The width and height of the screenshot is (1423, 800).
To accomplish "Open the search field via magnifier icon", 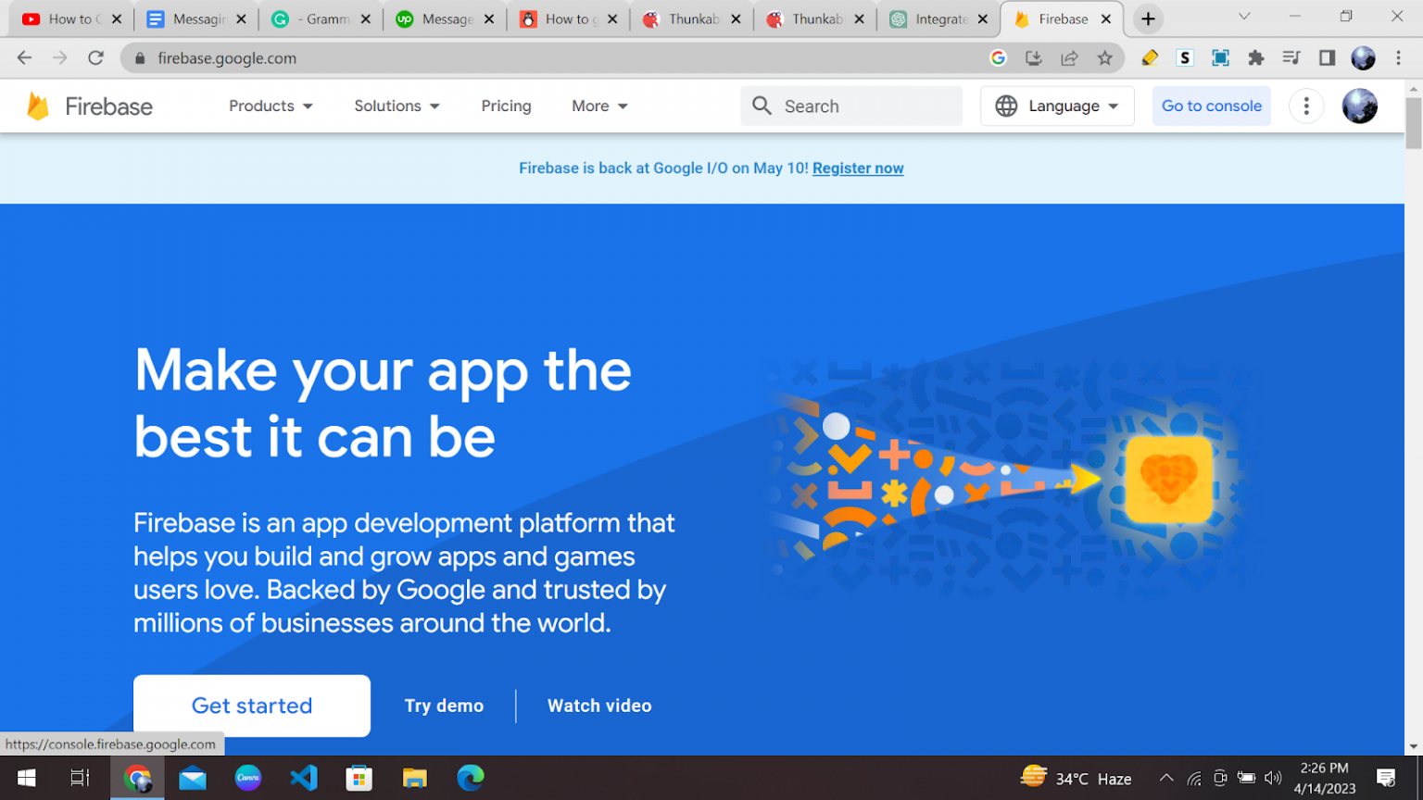I will [x=762, y=106].
